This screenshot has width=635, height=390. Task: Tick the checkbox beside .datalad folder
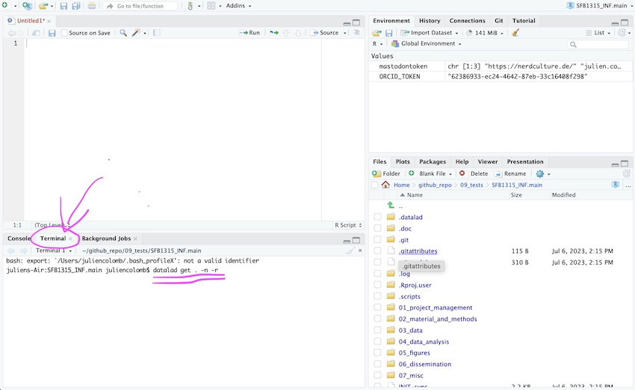[x=377, y=217]
